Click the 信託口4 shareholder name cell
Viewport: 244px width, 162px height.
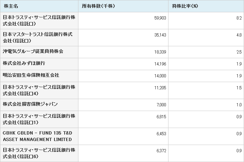(39, 90)
